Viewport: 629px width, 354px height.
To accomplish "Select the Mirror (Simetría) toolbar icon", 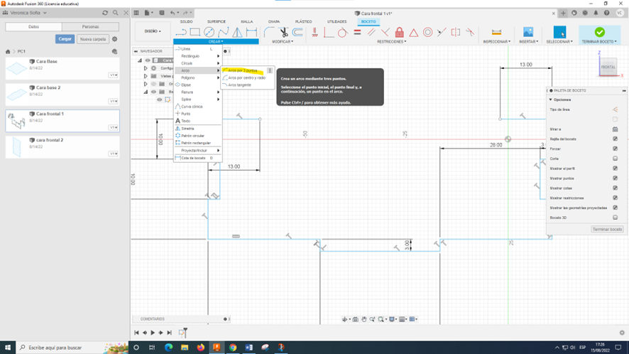I will (x=237, y=32).
